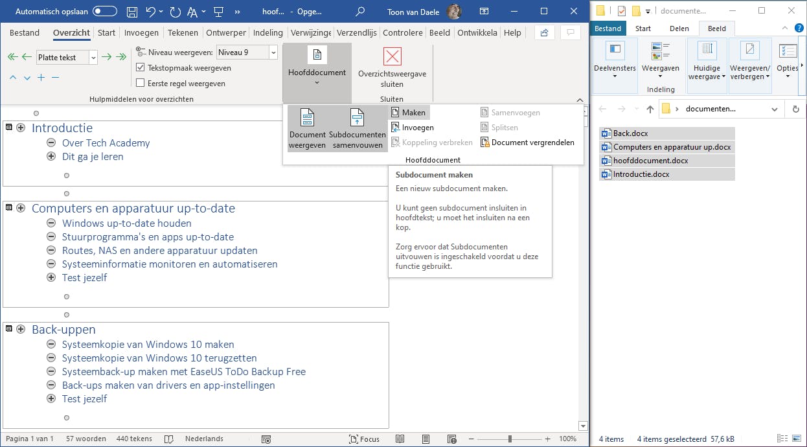Image resolution: width=807 pixels, height=447 pixels.
Task: Click the Overzichtsweergave sluiten red X icon
Action: point(392,57)
